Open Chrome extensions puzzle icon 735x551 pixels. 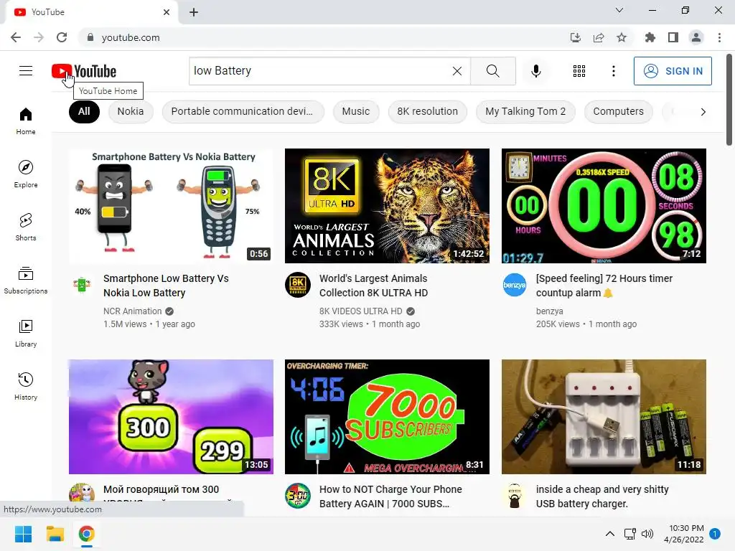650,37
